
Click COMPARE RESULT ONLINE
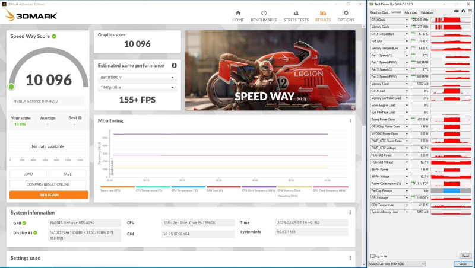(x=48, y=184)
